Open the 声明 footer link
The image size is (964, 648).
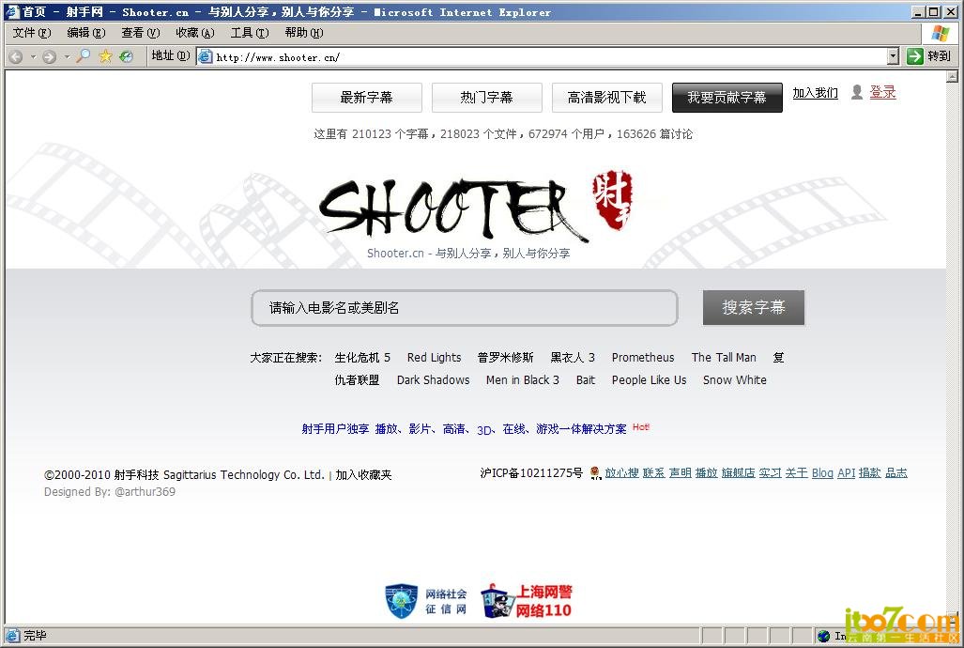(x=680, y=472)
